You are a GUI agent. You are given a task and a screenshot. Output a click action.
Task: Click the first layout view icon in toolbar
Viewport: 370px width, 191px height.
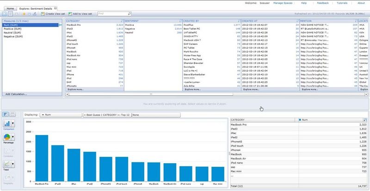pos(5,14)
